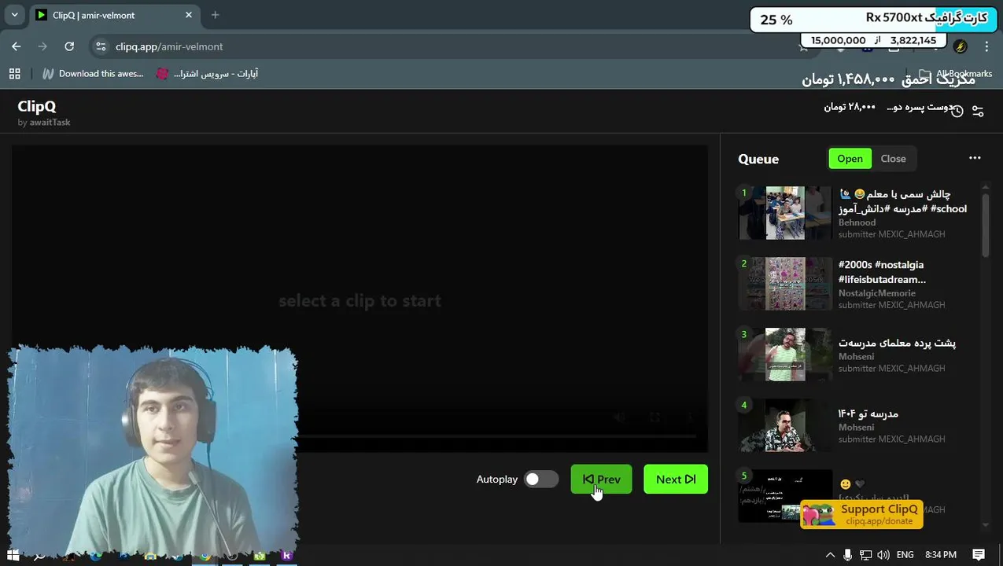This screenshot has width=1003, height=566.
Task: Click the ClipQ logo title
Action: pyautogui.click(x=37, y=106)
